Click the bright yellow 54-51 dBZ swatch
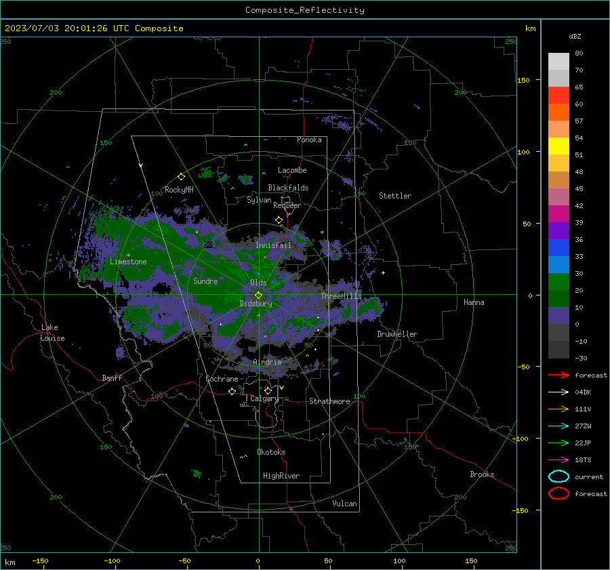The height and width of the screenshot is (570, 610). point(558,146)
